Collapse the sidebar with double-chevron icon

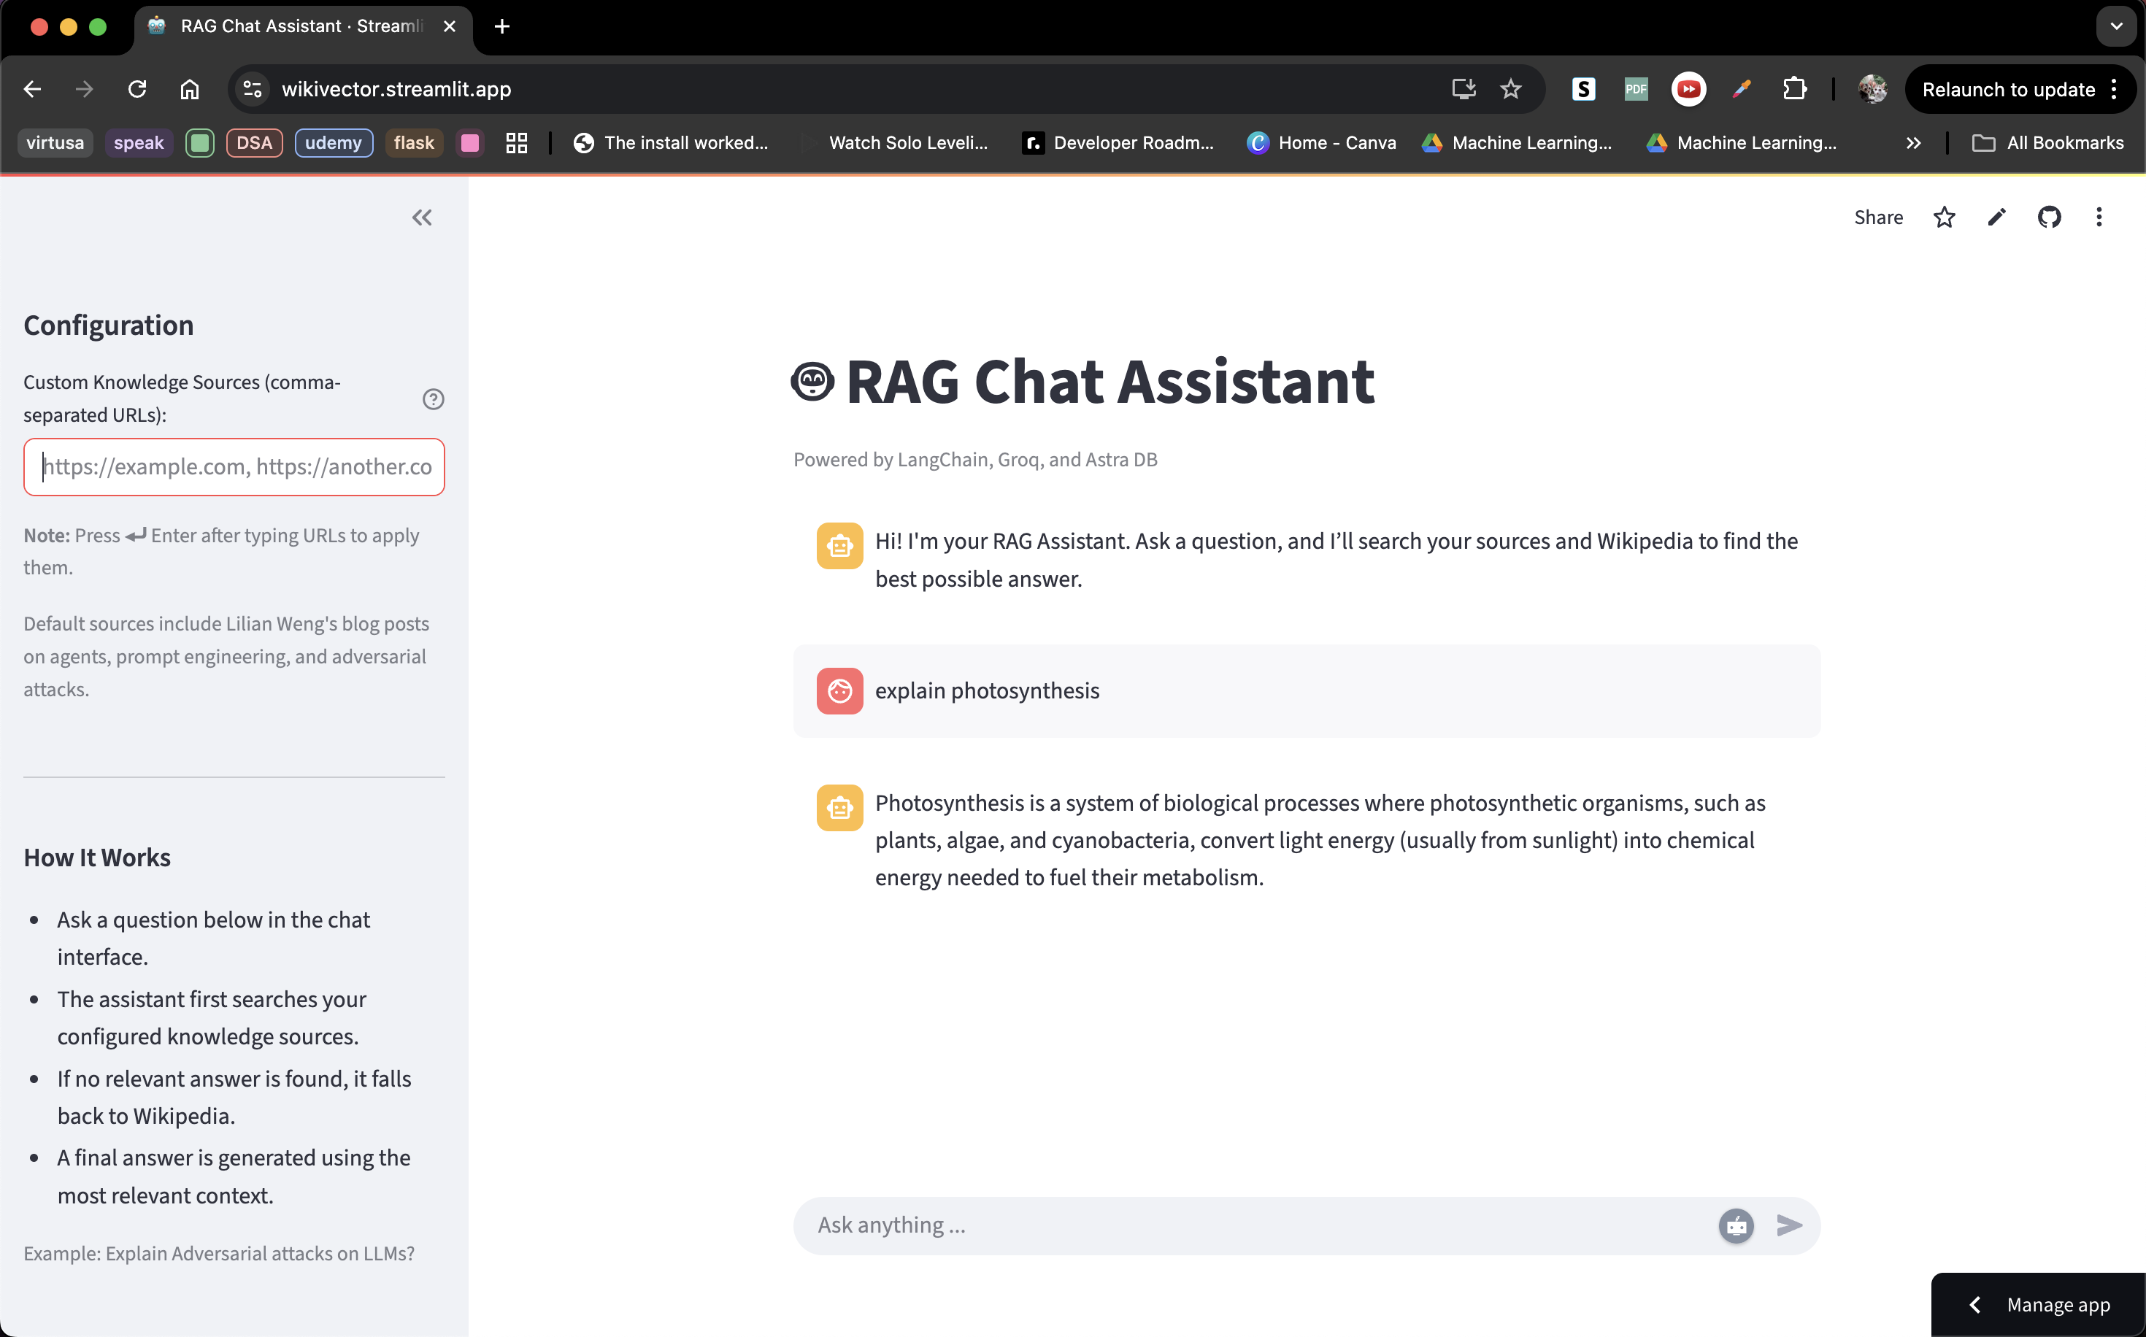click(x=422, y=217)
